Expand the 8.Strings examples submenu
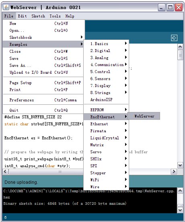The image size is (185, 222). tap(106, 93)
